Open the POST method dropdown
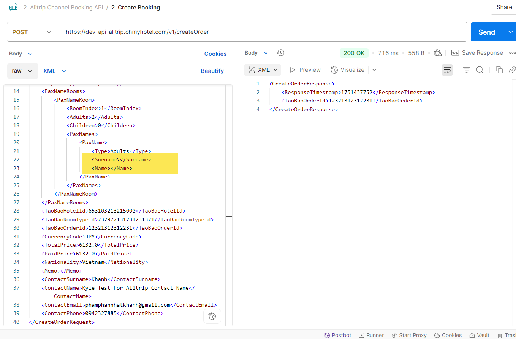 coord(32,32)
